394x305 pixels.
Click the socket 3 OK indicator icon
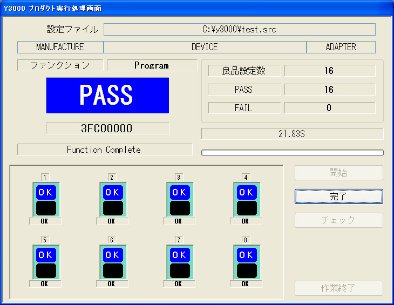[x=180, y=200]
